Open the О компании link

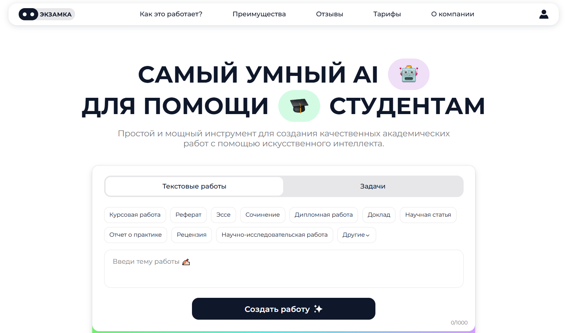[452, 14]
